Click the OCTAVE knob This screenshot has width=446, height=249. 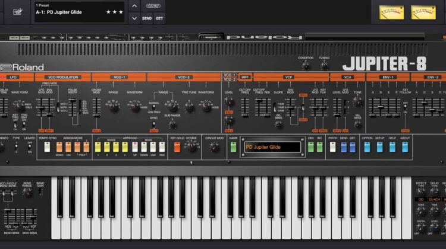(191, 146)
